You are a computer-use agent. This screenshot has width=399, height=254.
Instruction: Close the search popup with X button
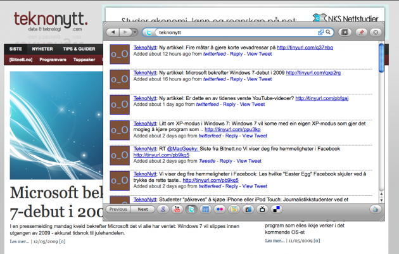(x=376, y=32)
